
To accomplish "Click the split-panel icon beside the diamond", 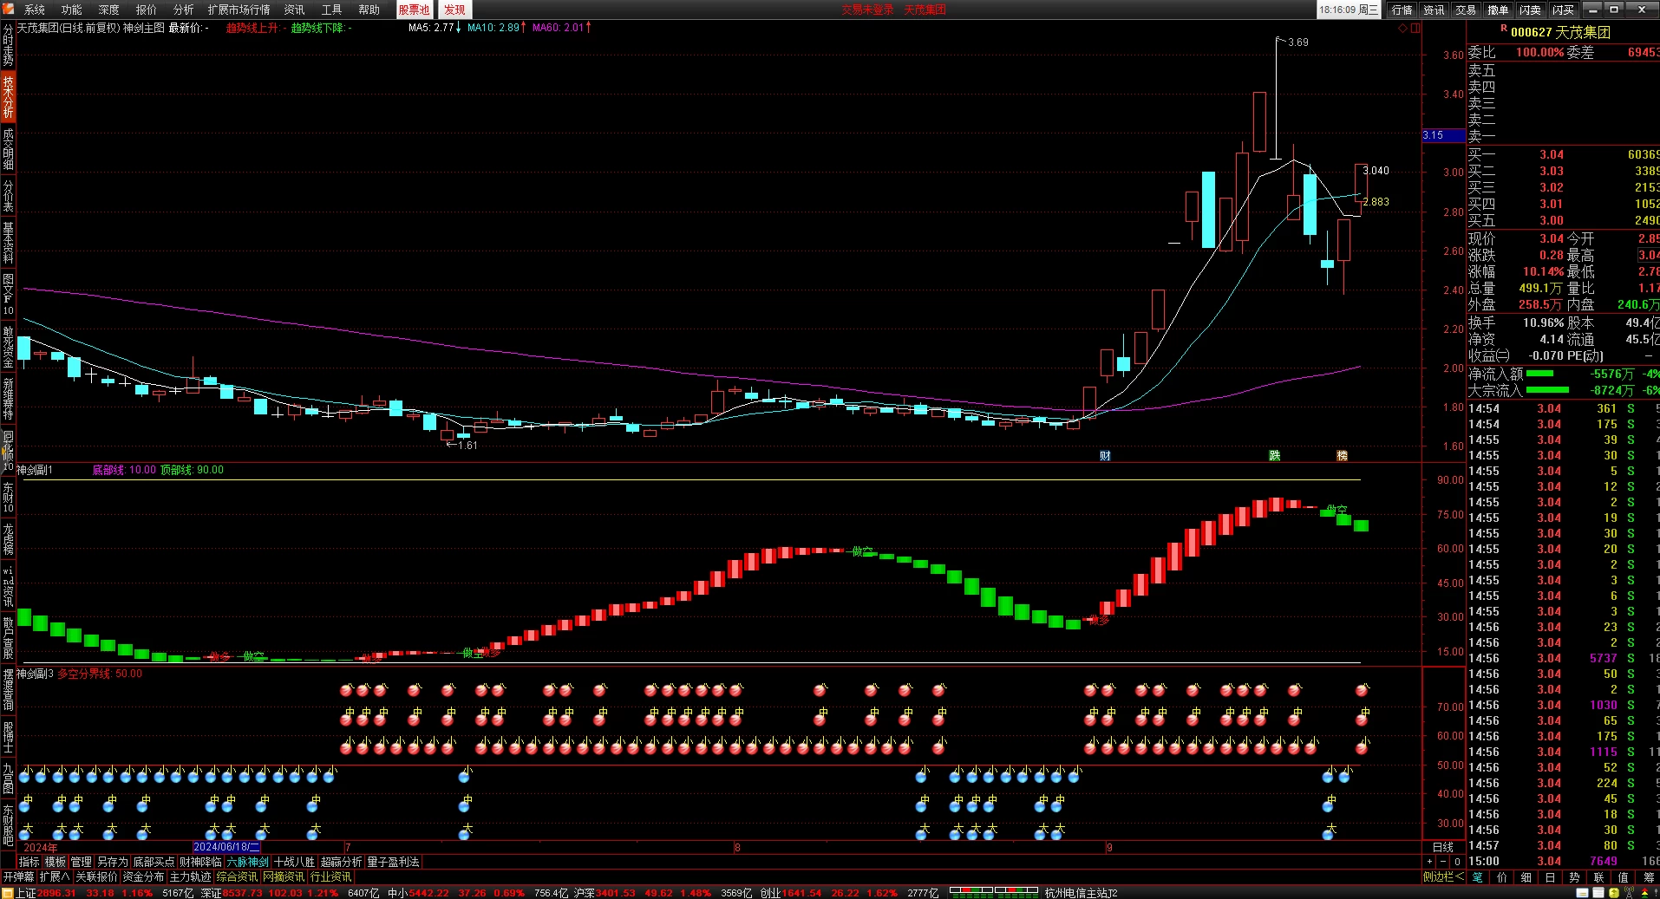I will [1415, 29].
